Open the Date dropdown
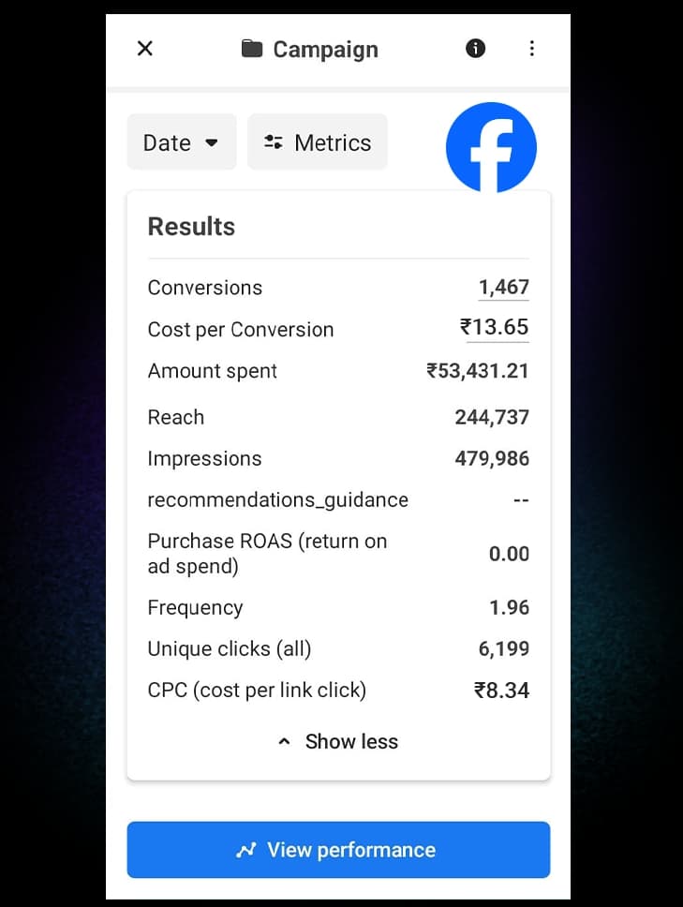Screen dimensions: 683x907 click(x=182, y=142)
